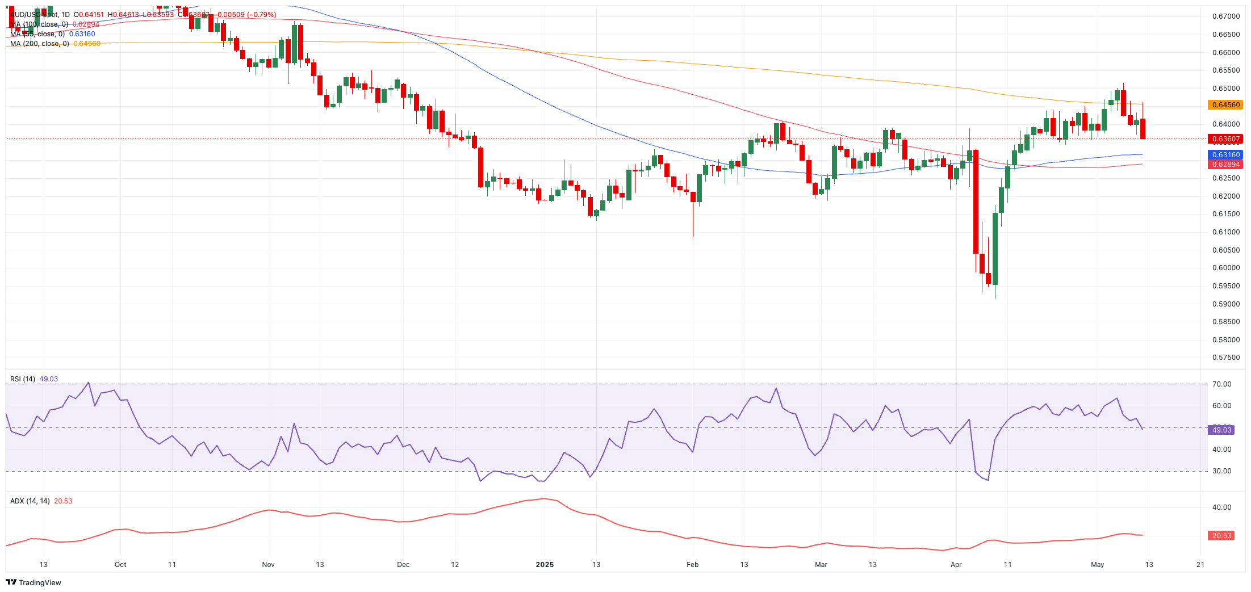This screenshot has width=1251, height=592.
Task: Click the Dec label on time axis
Action: click(x=403, y=565)
